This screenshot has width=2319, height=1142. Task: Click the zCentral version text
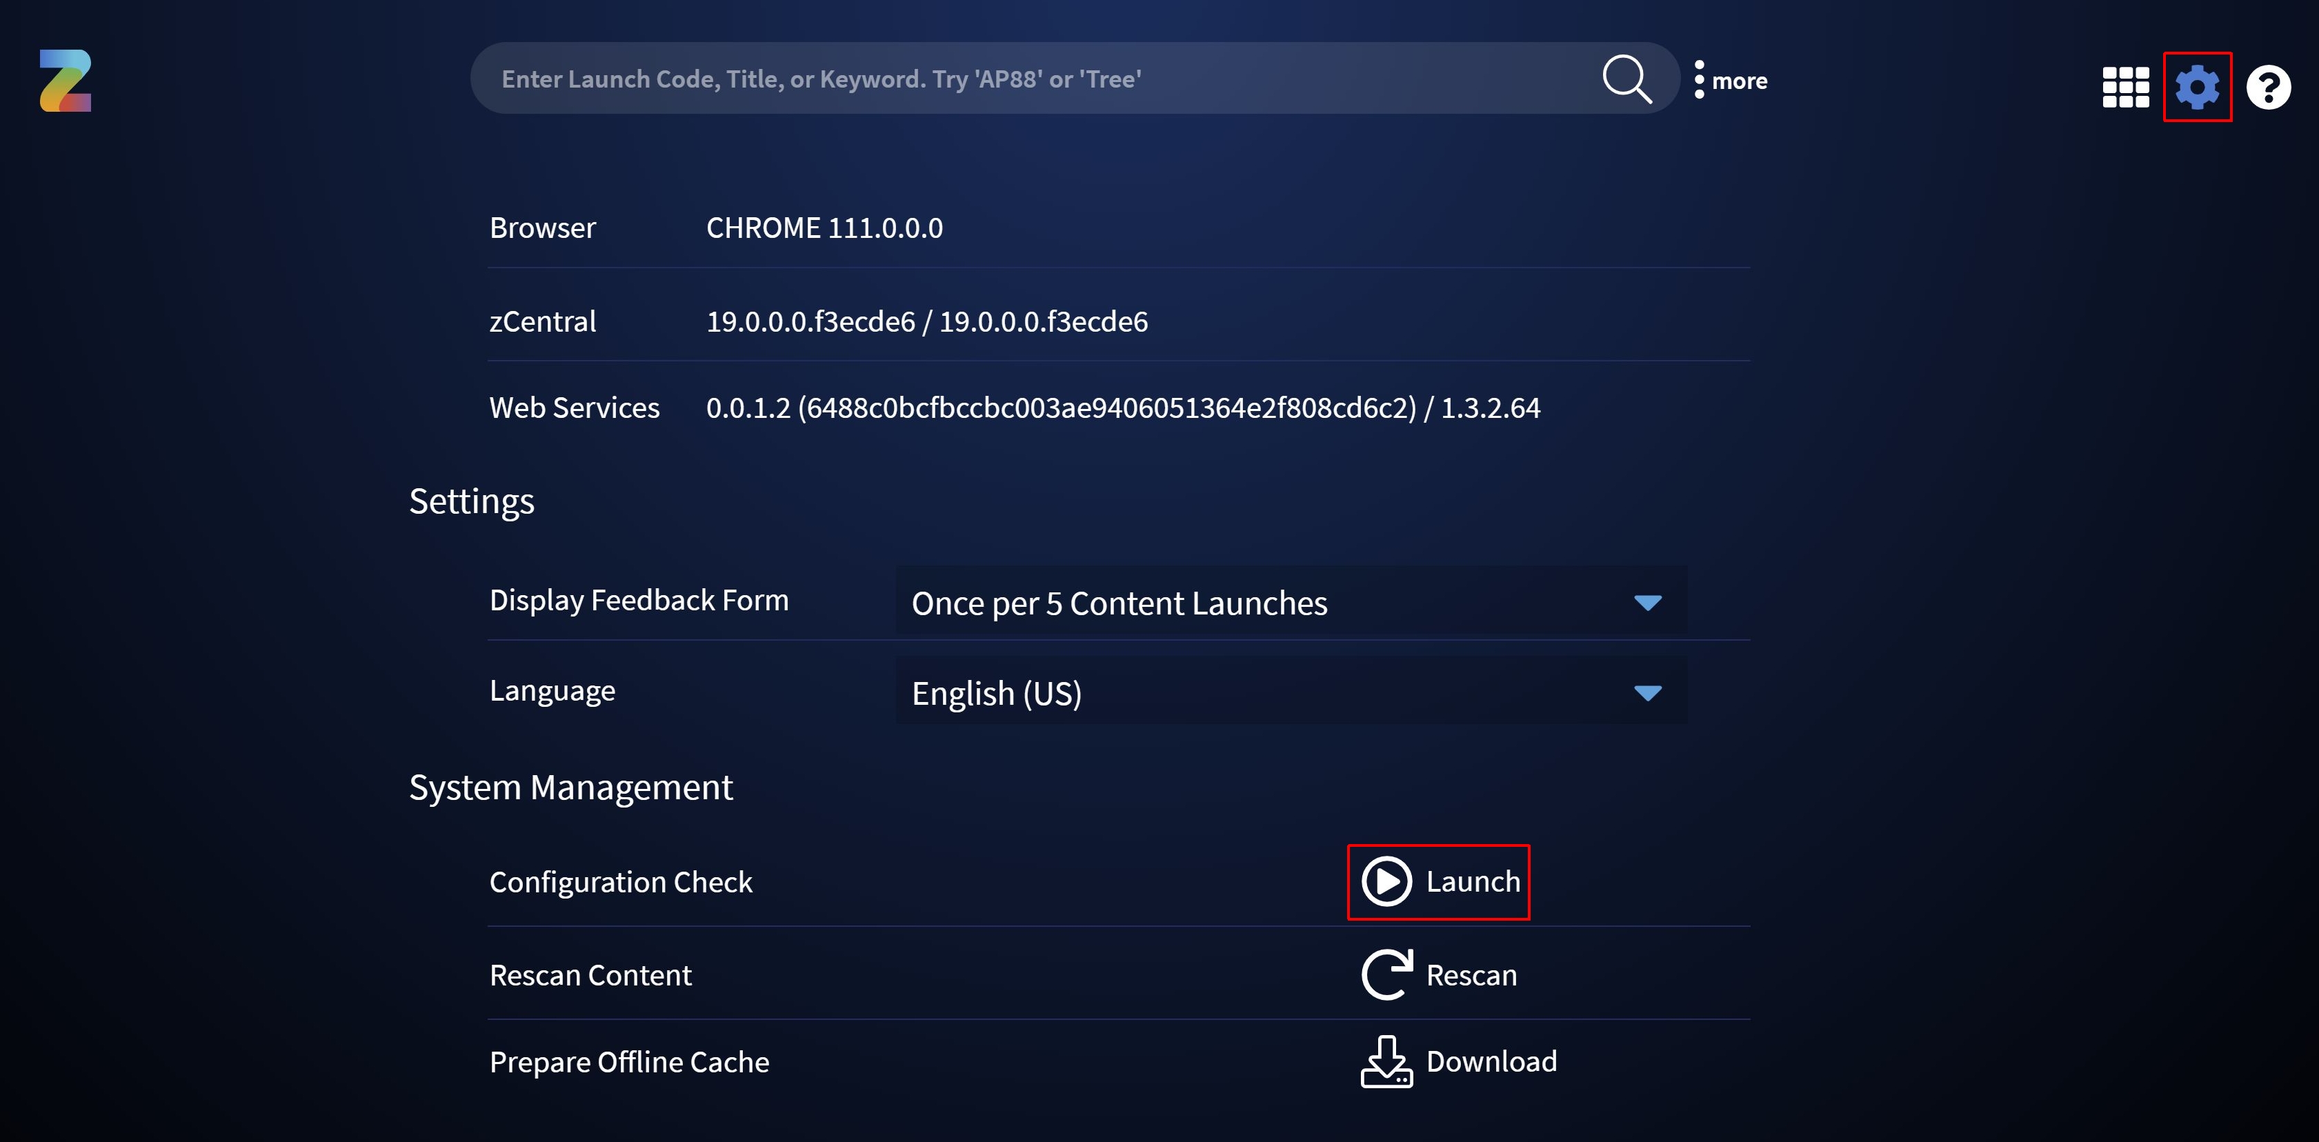point(926,321)
